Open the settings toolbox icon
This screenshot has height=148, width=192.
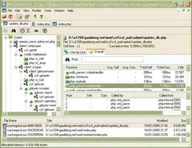pos(27,17)
